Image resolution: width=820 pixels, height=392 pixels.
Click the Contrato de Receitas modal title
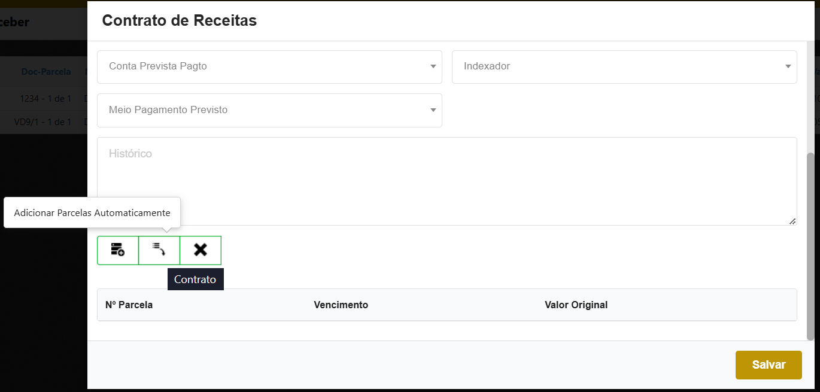click(x=180, y=20)
